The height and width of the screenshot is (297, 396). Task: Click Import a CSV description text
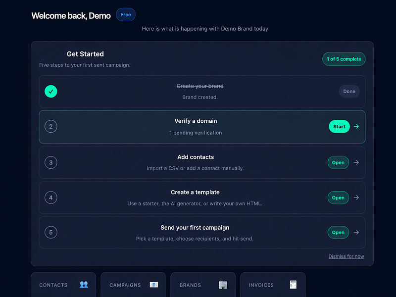[195, 168]
